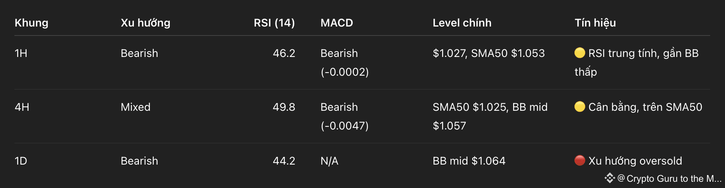The height and width of the screenshot is (188, 725).
Task: Click the Tín hiệu column header
Action: pos(595,23)
